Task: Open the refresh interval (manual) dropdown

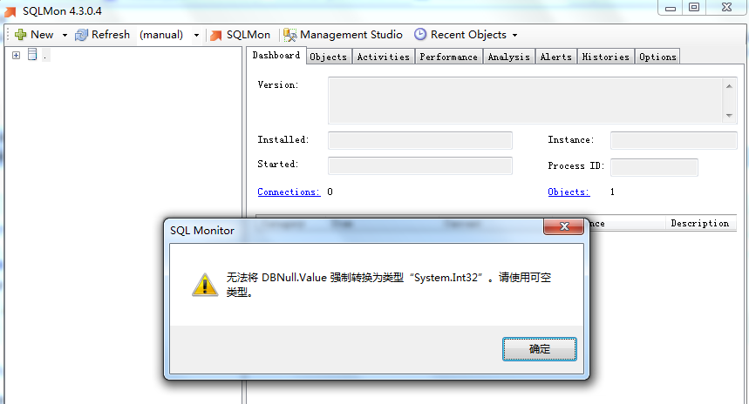Action: click(196, 36)
